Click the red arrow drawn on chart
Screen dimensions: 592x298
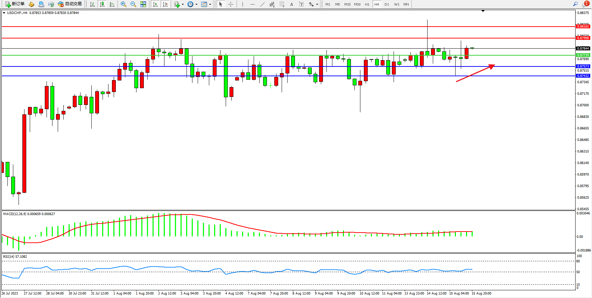click(476, 73)
